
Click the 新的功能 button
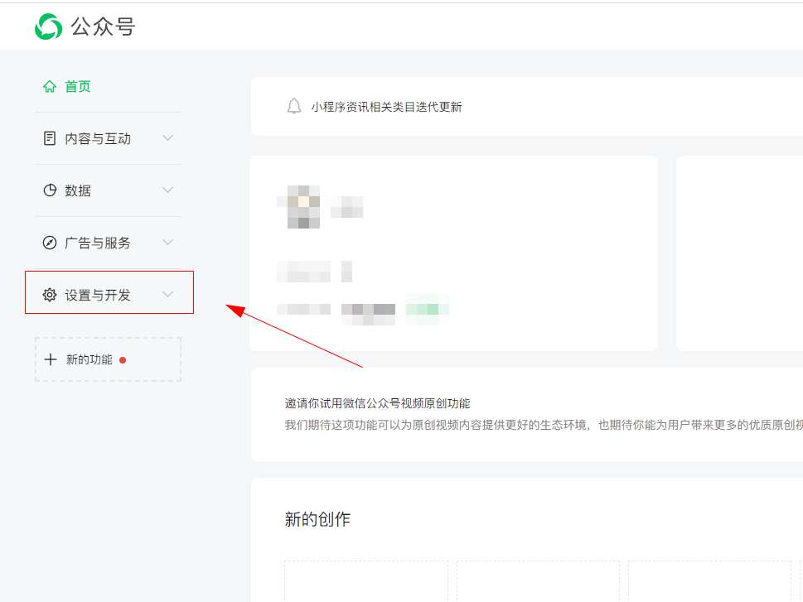tap(108, 359)
